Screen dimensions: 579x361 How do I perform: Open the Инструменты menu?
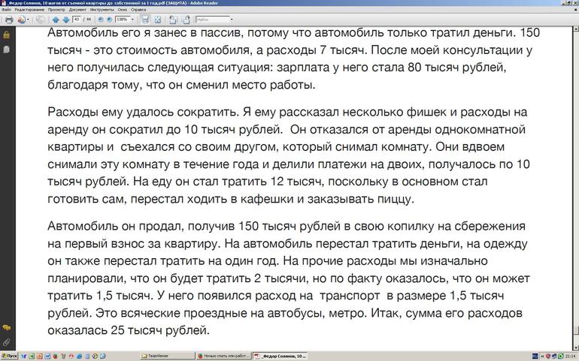pos(101,10)
